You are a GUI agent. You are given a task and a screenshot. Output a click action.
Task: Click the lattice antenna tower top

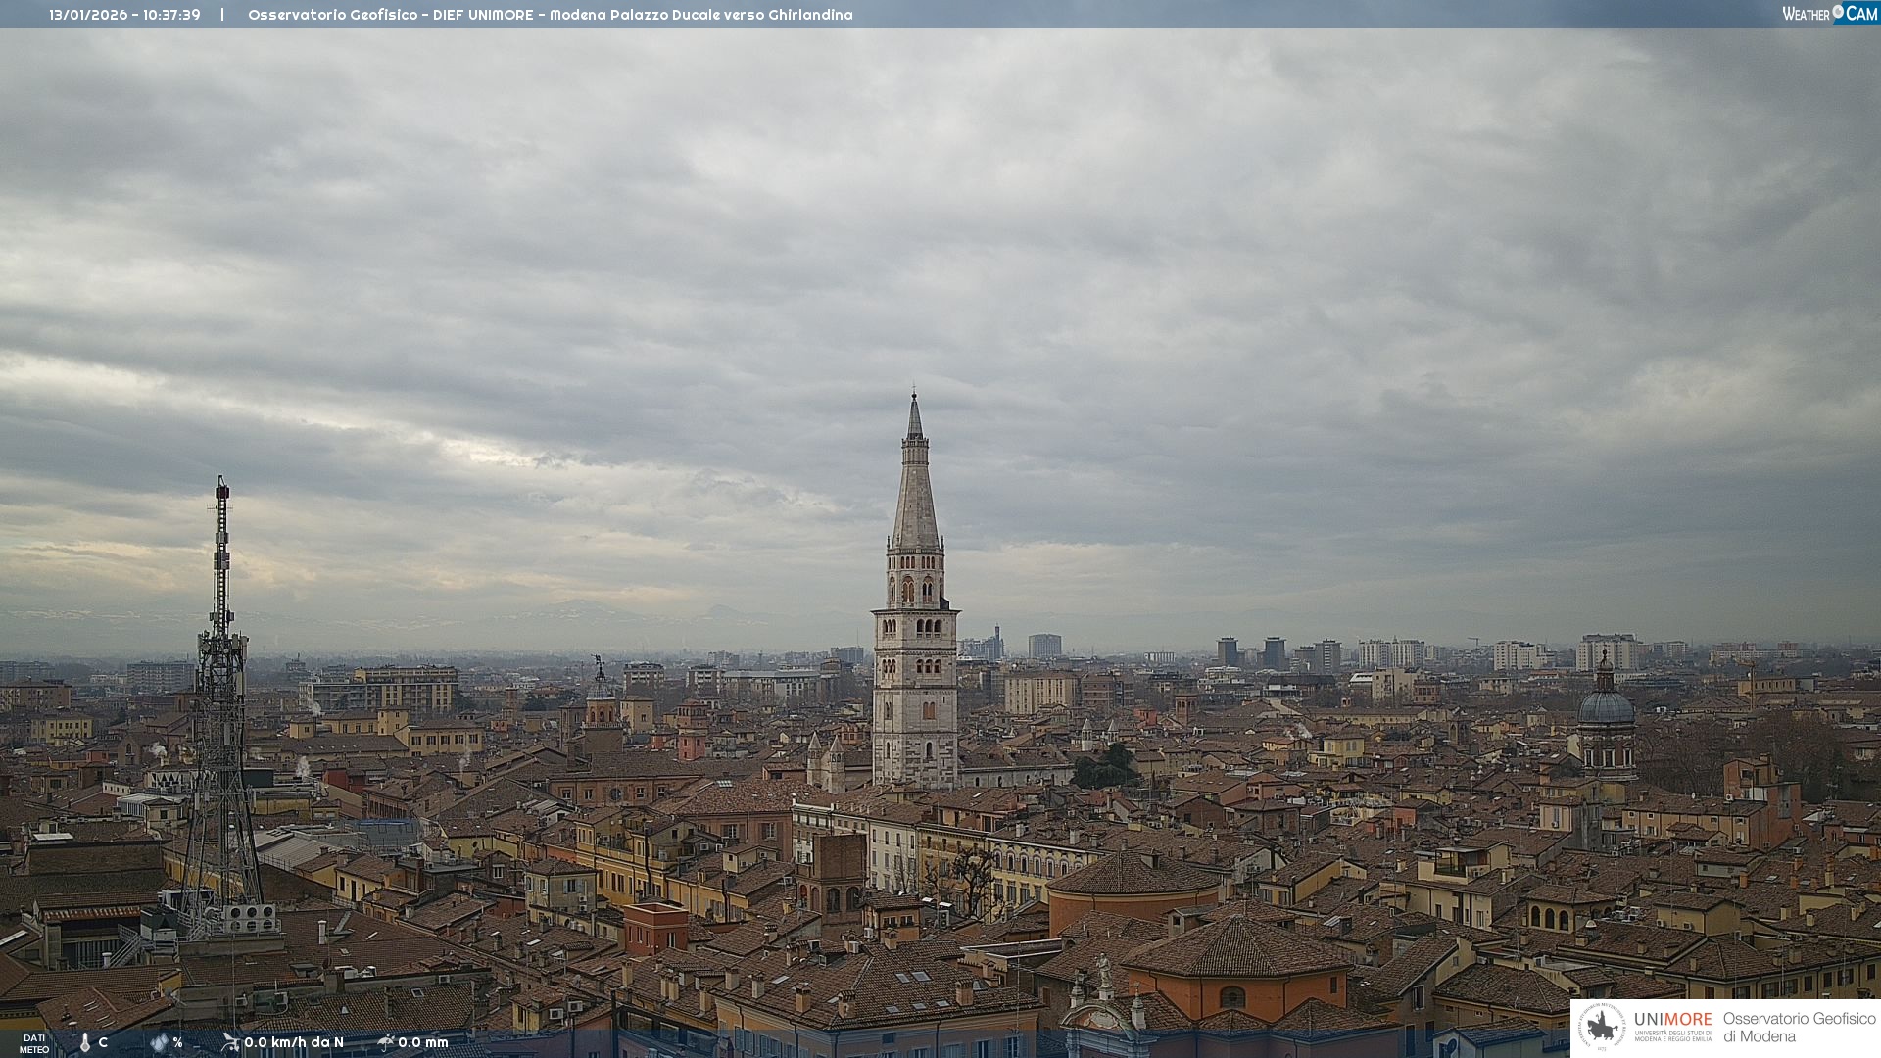pyautogui.click(x=222, y=486)
